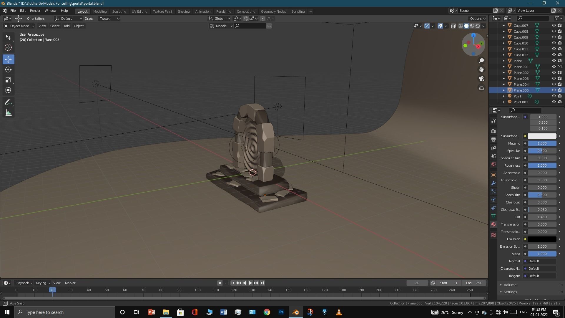565x318 pixels.
Task: Click the zoom view magnifier icon
Action: pos(481,61)
